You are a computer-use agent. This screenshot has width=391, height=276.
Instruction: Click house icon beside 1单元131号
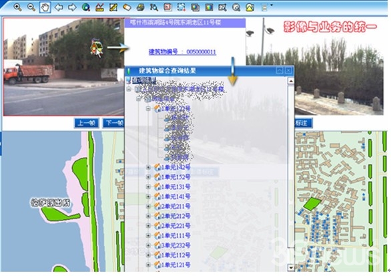click(157, 186)
